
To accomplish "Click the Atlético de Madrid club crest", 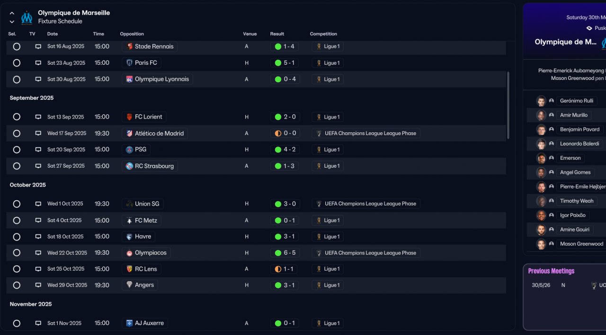I will [x=129, y=133].
